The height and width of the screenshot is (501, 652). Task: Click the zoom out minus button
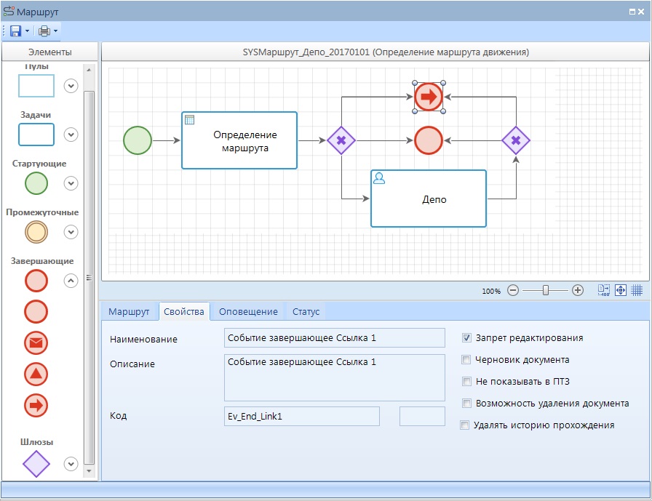point(513,290)
